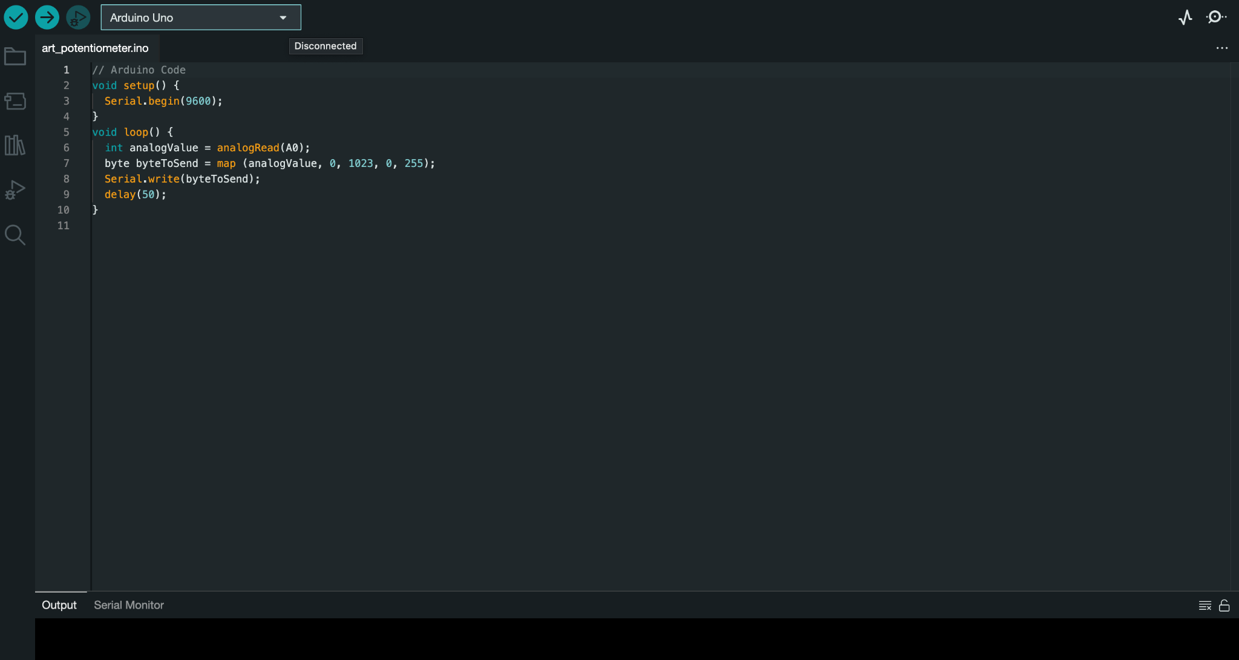Open the Serial Monitor icon top right
The height and width of the screenshot is (660, 1239).
(1216, 18)
